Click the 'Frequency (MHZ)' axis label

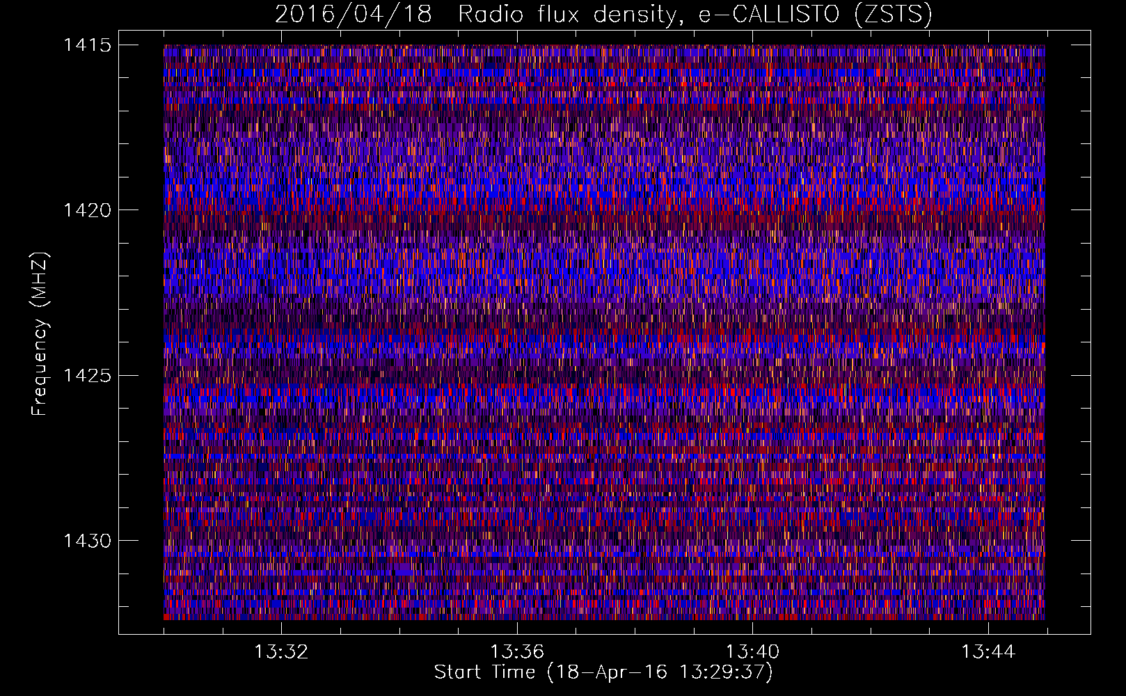tap(40, 334)
